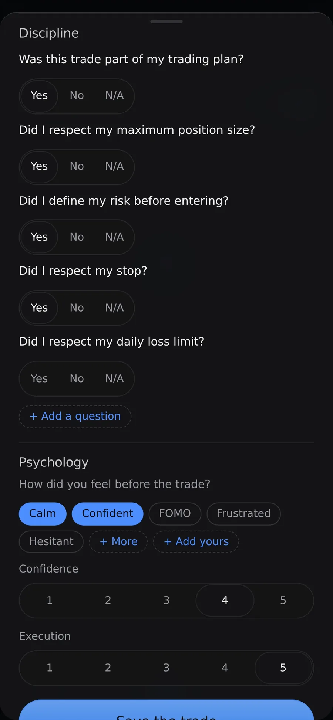Choose N/A for maximum position size

[114, 167]
